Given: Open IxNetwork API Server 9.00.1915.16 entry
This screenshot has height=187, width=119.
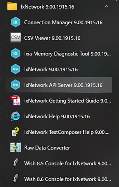Looking at the screenshot, I should (x=59, y=85).
